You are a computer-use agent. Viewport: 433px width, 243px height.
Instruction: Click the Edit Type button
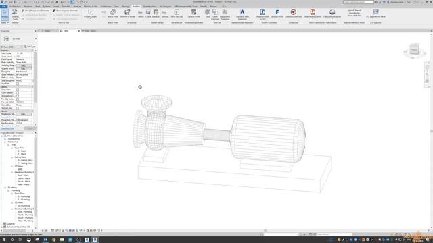[x=30, y=47]
